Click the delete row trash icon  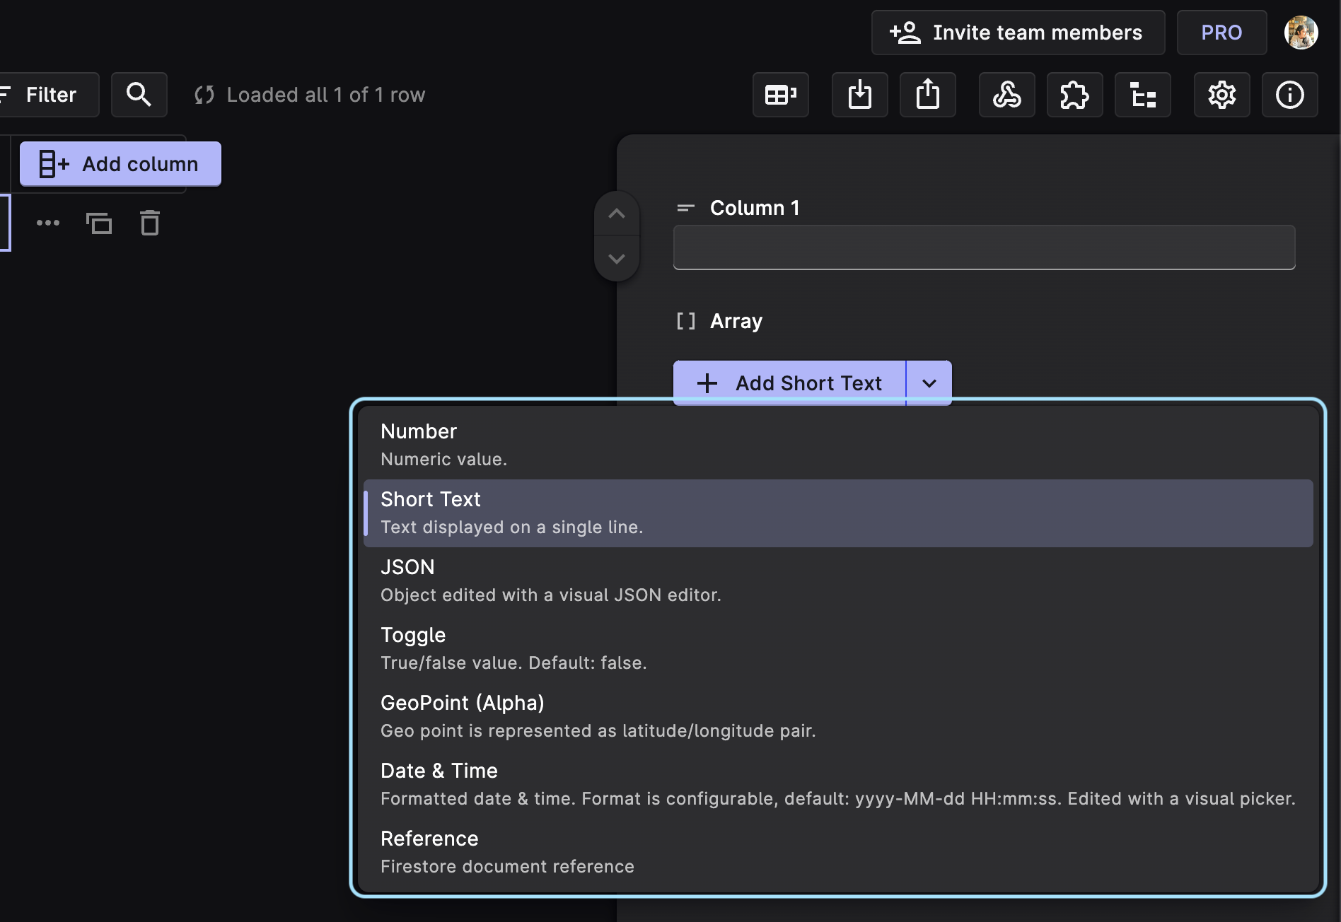pyautogui.click(x=150, y=223)
